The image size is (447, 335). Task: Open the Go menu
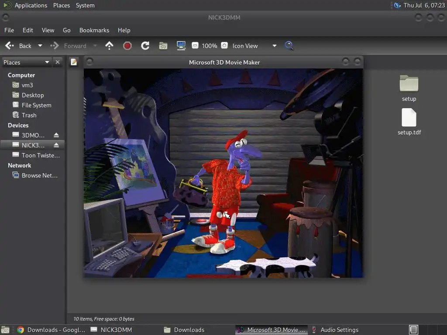67,30
